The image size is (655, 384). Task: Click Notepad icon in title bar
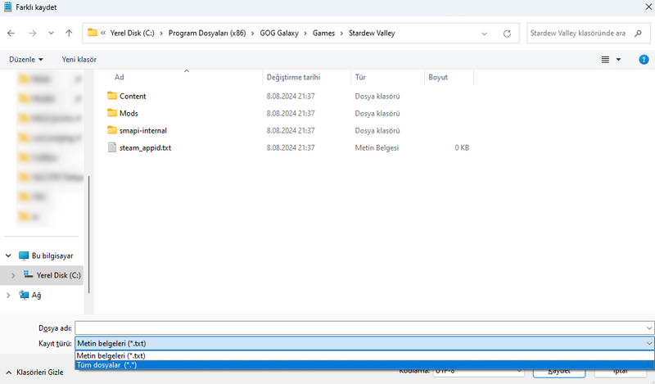tap(7, 7)
